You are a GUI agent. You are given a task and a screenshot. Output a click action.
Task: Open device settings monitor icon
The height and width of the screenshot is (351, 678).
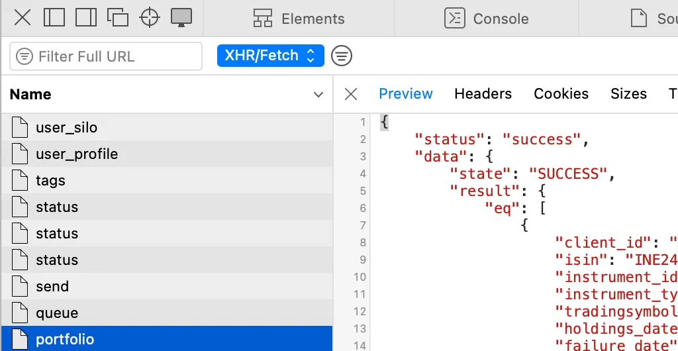click(181, 18)
